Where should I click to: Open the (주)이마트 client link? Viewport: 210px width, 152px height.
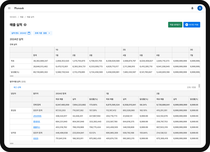37,116
